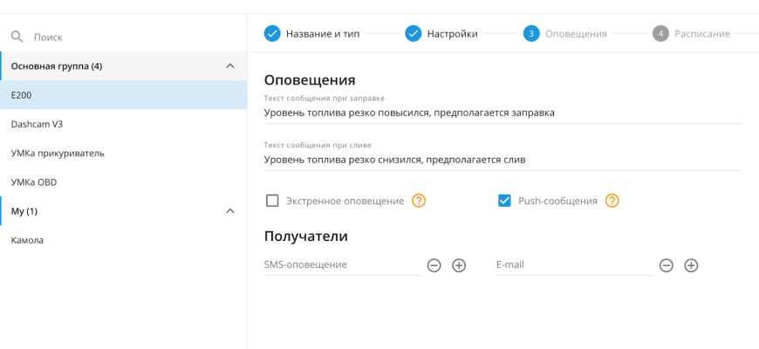Open help icon for Push-сообщения
This screenshot has height=349, width=759.
(612, 201)
